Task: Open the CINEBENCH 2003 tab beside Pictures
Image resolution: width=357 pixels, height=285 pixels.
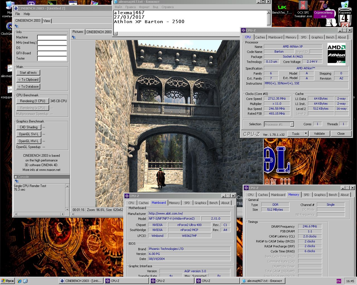Action: (x=99, y=32)
